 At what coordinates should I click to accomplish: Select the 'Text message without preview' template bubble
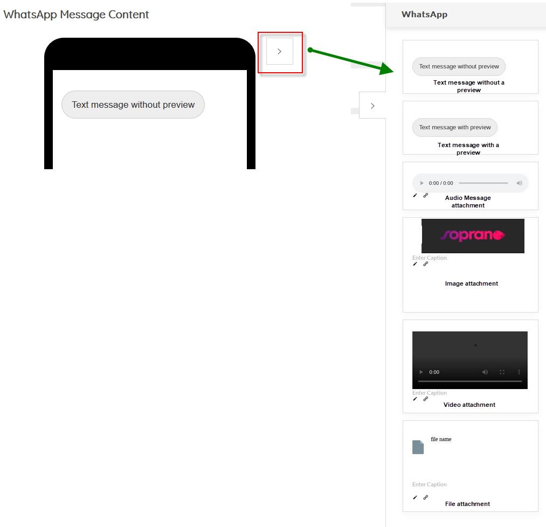[459, 67]
